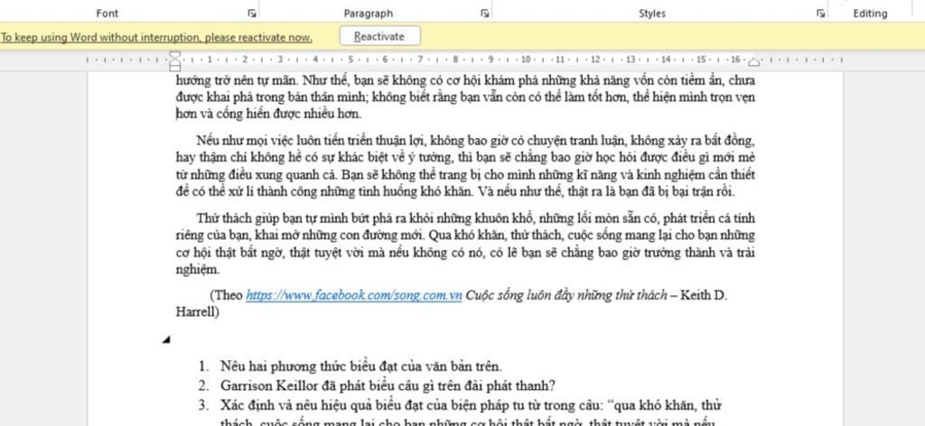Click list item "Garrison Keillor đã phát biểu"
This screenshot has width=925, height=426.
click(x=388, y=386)
